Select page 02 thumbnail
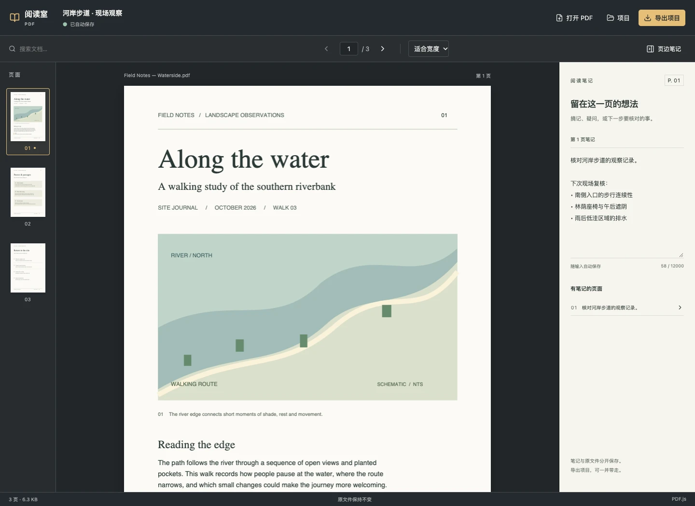The height and width of the screenshot is (506, 695). coord(28,197)
